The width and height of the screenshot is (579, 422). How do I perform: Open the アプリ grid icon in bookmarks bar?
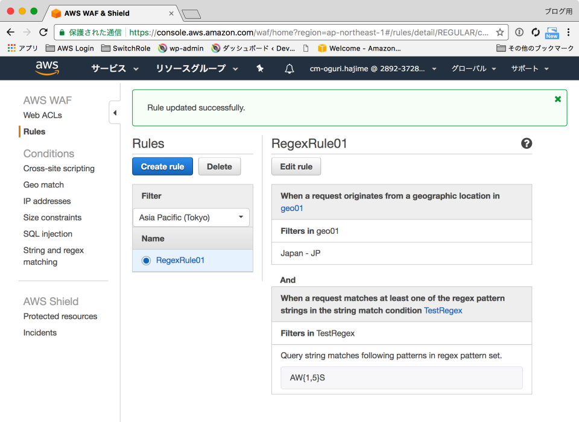pyautogui.click(x=11, y=48)
